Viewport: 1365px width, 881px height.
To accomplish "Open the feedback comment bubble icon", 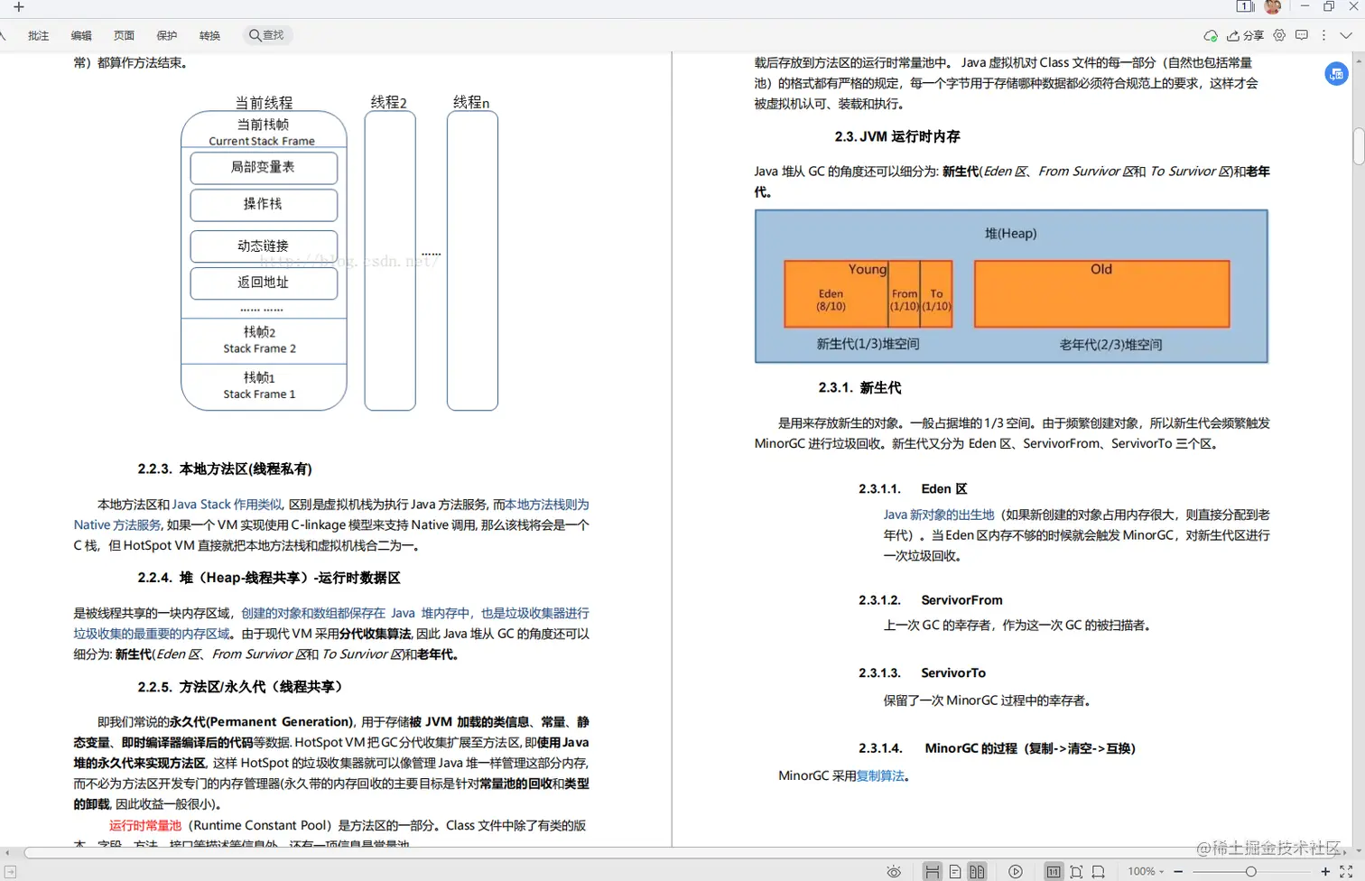I will tap(1301, 35).
